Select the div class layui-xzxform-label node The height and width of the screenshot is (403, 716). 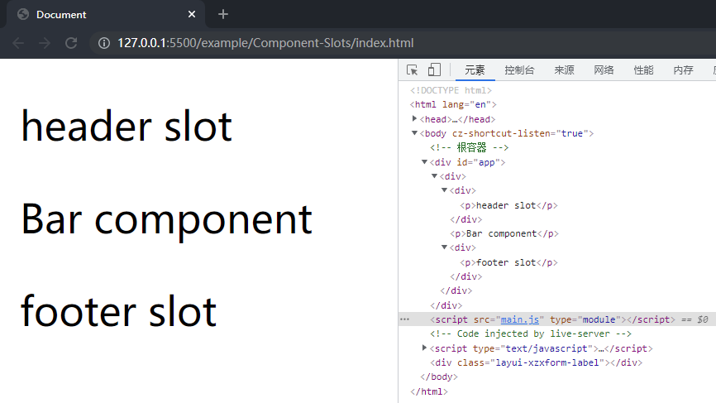pos(536,362)
